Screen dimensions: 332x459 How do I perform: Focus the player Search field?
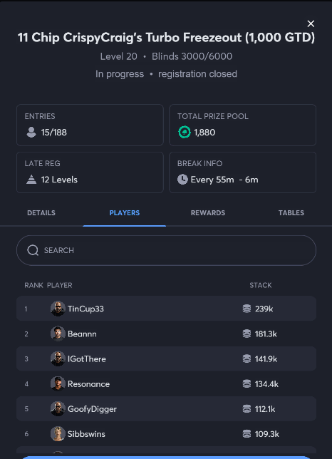pyautogui.click(x=166, y=250)
